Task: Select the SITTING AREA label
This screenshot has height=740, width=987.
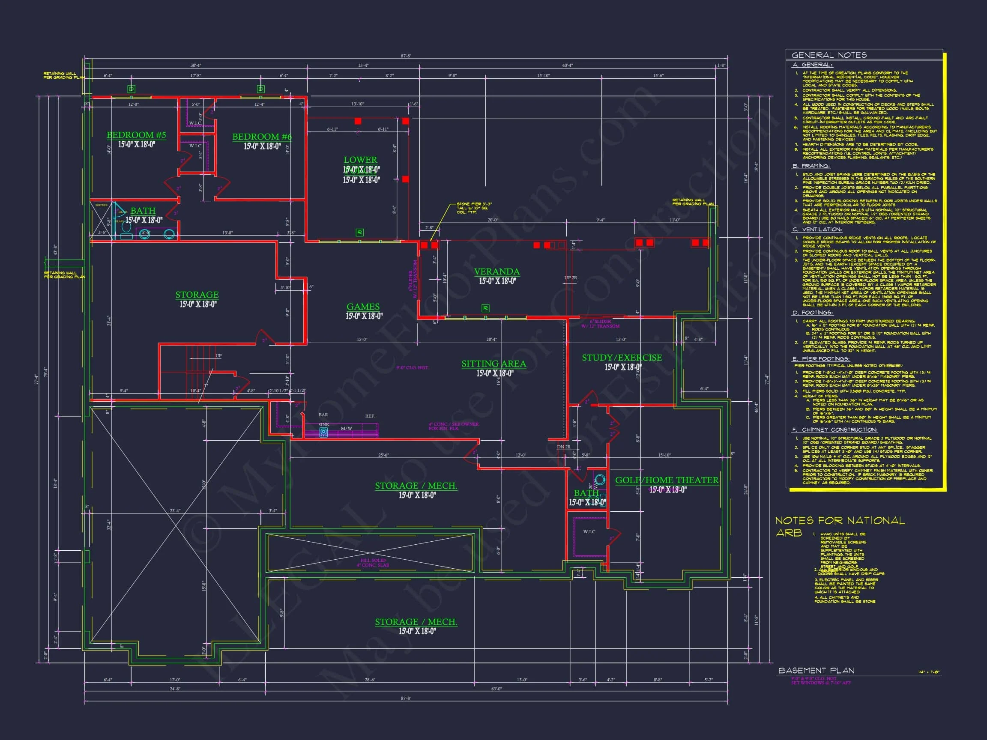Action: pos(493,364)
